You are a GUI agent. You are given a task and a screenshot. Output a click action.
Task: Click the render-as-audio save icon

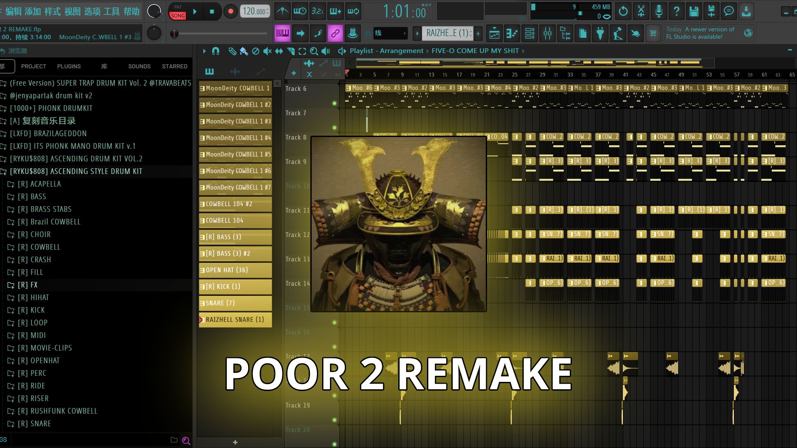711,11
